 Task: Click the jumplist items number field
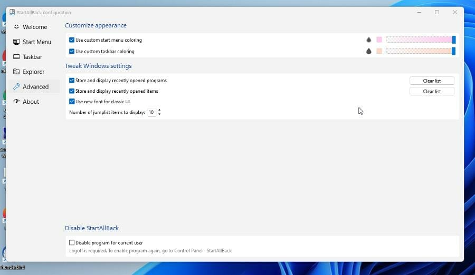coord(151,112)
